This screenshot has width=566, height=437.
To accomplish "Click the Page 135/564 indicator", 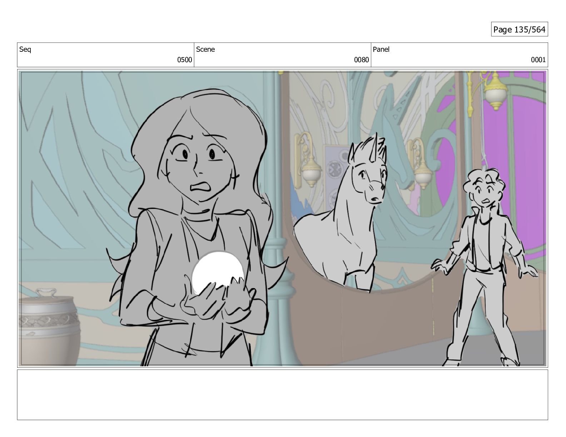I will (519, 29).
